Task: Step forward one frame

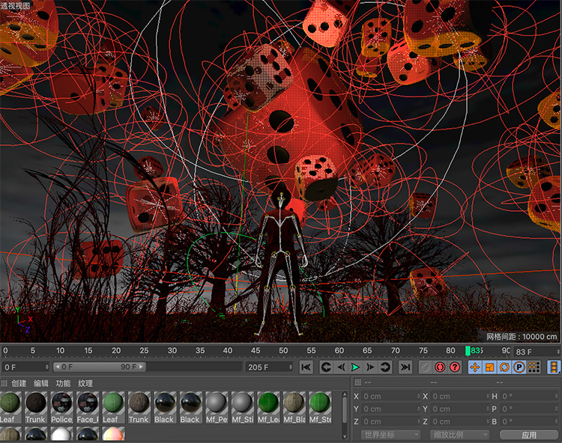Action: (x=370, y=367)
